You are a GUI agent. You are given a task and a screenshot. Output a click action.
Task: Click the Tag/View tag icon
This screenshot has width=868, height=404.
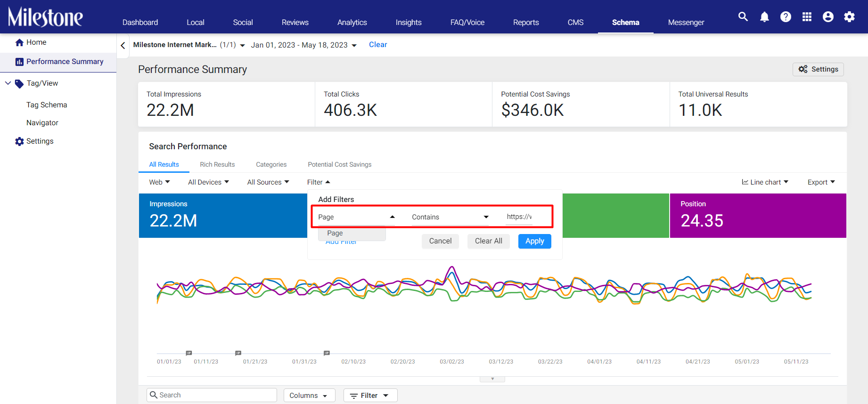[19, 84]
